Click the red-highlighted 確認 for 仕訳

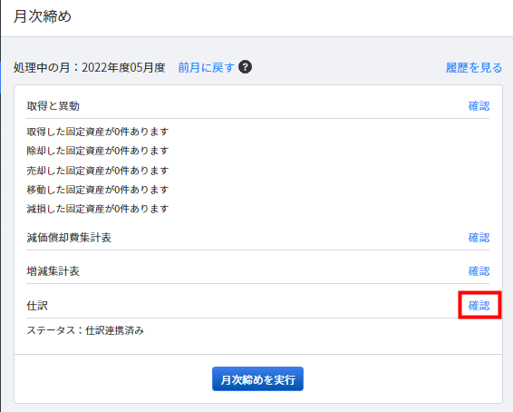[479, 306]
